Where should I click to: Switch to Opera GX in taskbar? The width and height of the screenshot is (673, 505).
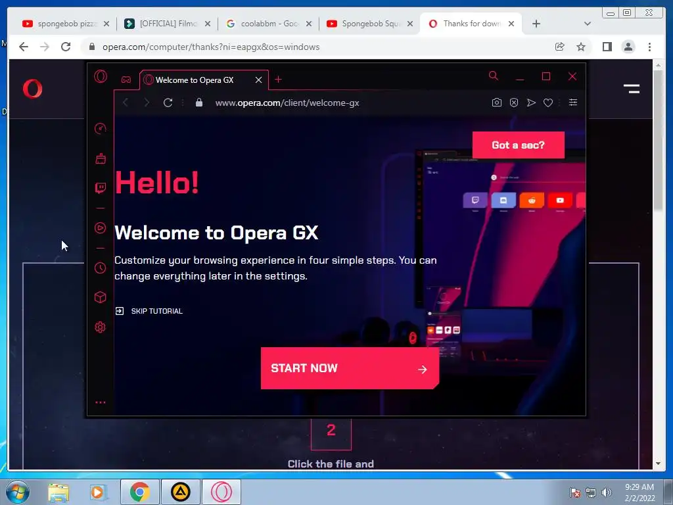click(x=221, y=492)
